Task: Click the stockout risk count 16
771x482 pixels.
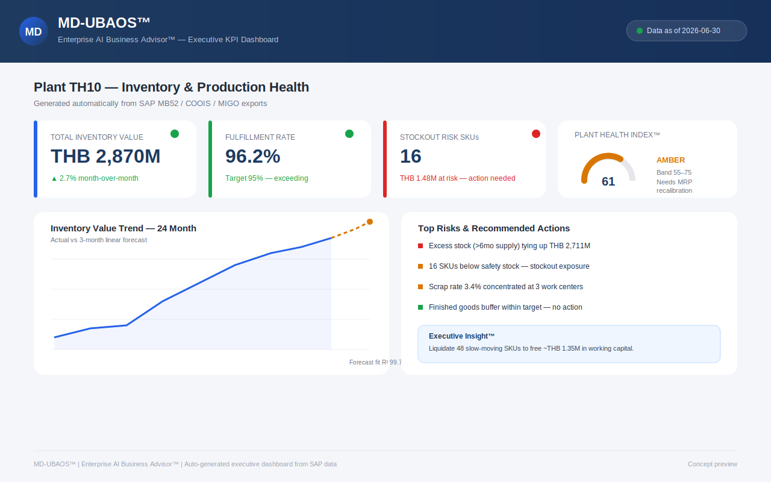Action: [411, 157]
